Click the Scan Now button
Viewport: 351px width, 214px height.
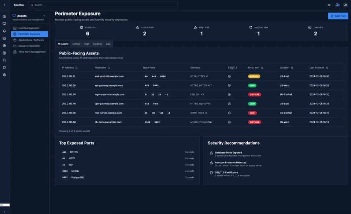(337, 16)
